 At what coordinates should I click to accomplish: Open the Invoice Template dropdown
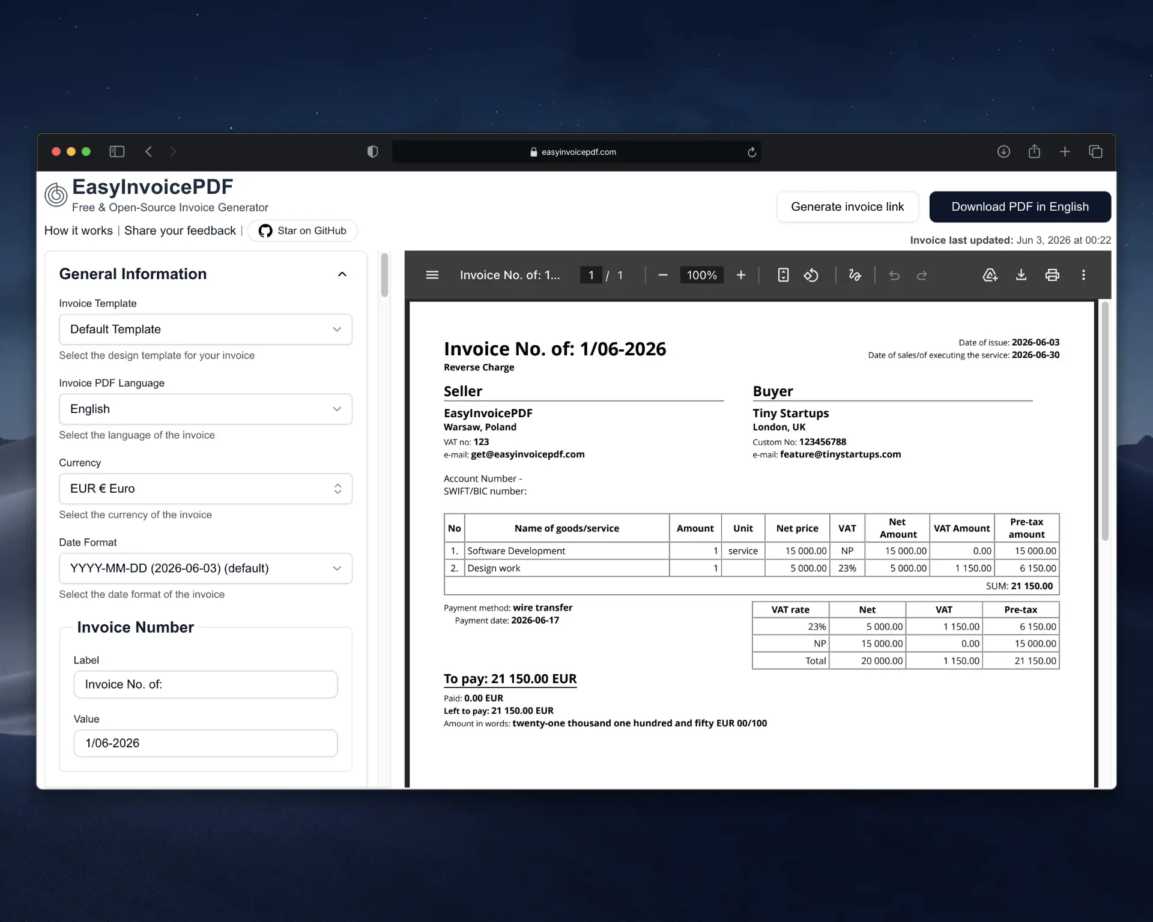tap(205, 330)
